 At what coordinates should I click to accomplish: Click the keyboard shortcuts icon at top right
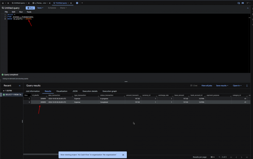click(243, 3)
